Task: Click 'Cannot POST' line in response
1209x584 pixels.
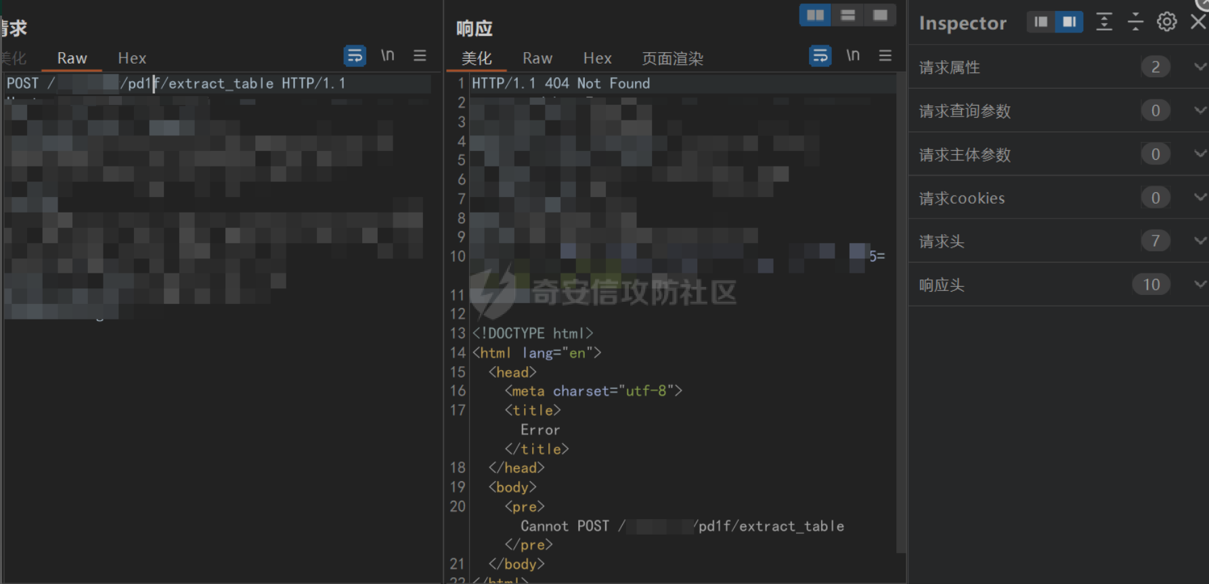Action: 682,526
